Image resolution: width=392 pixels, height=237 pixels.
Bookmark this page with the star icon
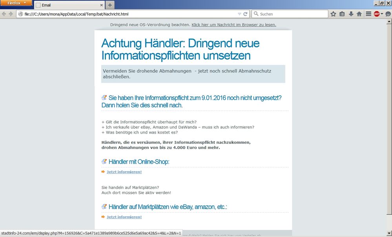coord(333,14)
